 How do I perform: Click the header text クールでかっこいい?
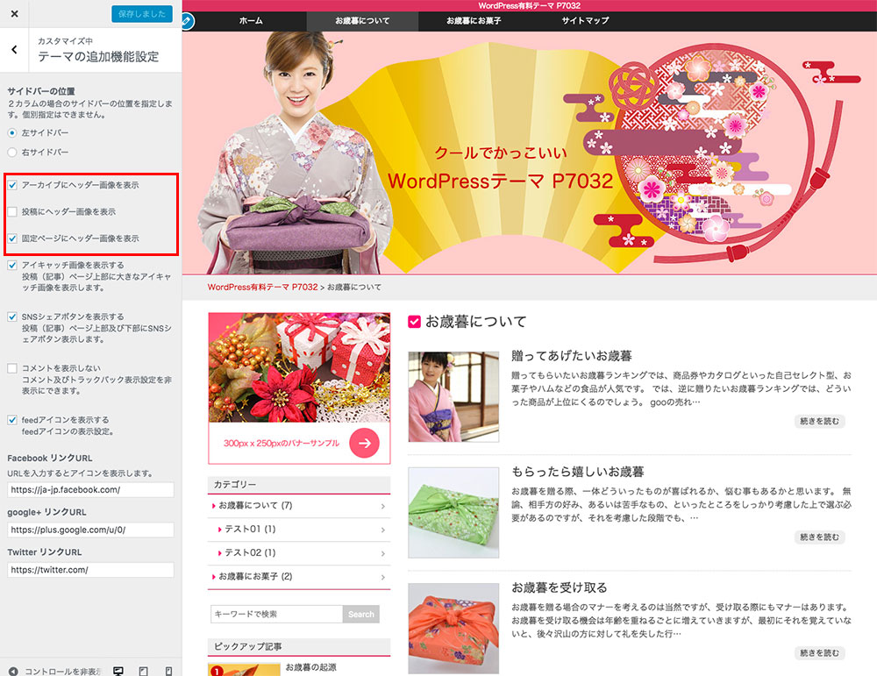(501, 153)
